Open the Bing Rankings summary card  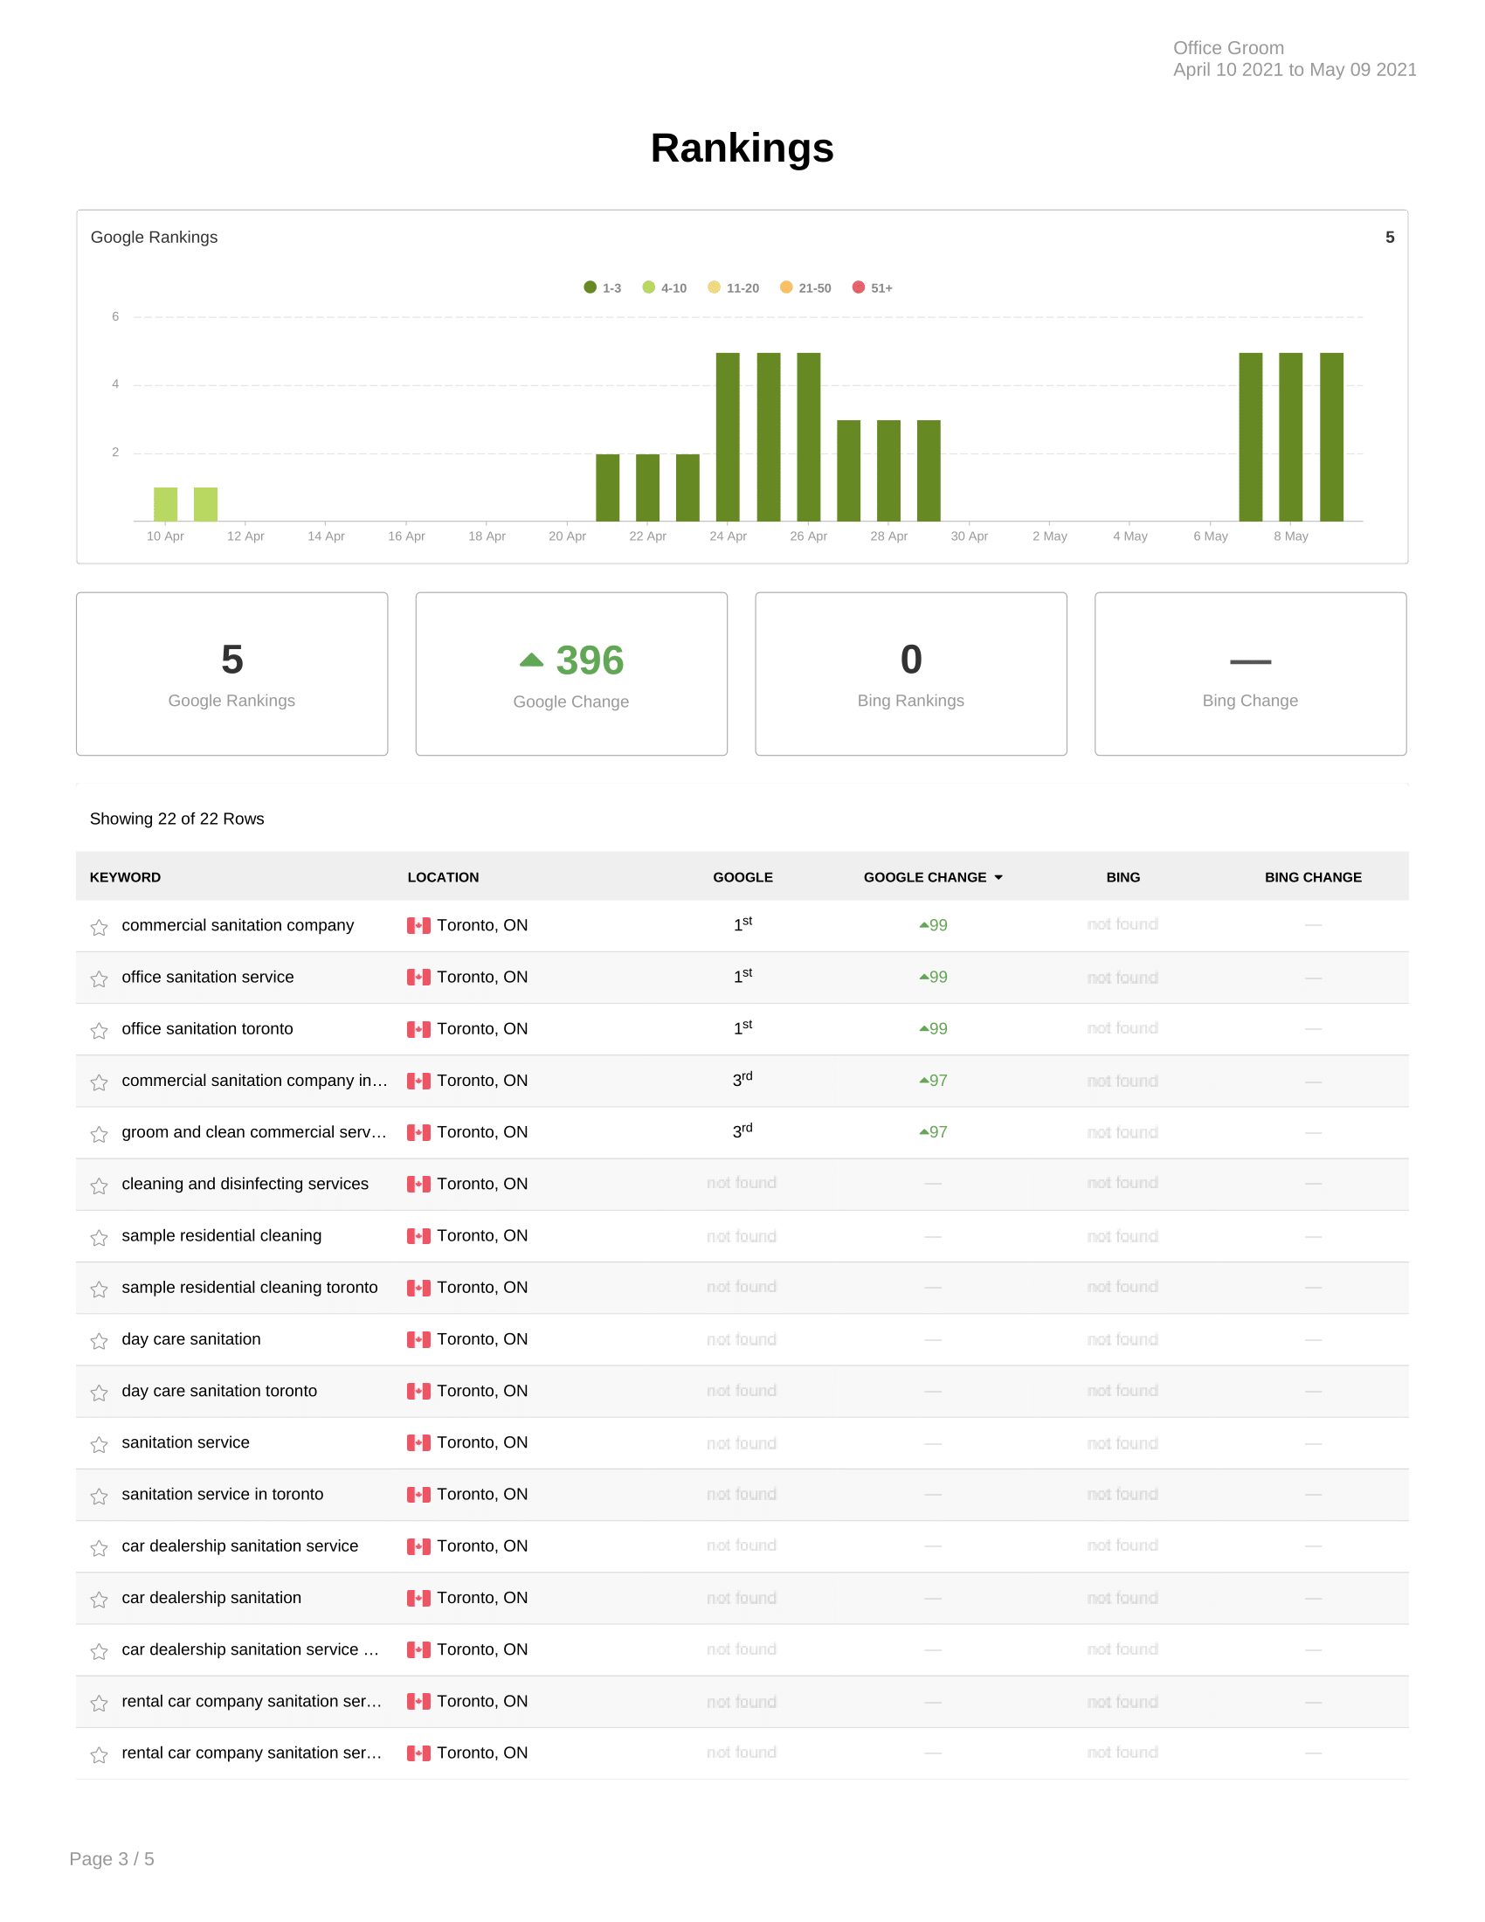click(x=910, y=674)
